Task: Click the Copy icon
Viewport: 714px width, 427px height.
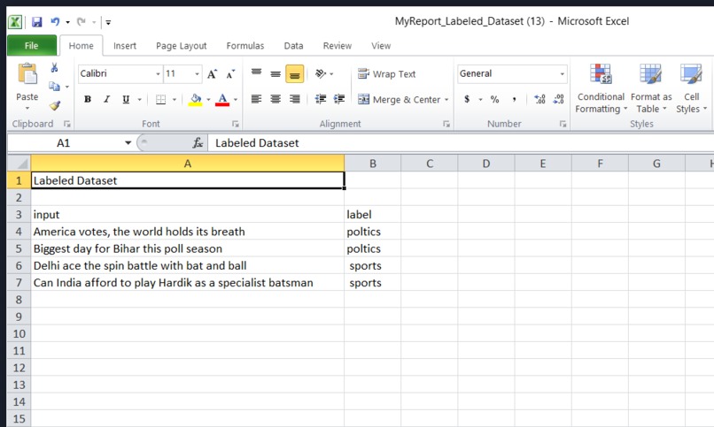Action: pos(55,87)
